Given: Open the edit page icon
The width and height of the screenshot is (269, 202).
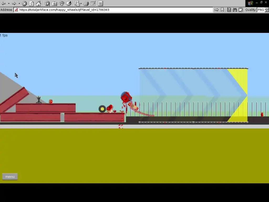Looking at the screenshot, I should tap(93, 3).
